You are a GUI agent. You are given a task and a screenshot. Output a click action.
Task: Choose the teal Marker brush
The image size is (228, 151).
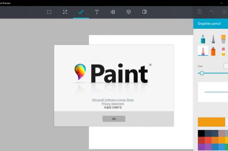[x=203, y=39]
